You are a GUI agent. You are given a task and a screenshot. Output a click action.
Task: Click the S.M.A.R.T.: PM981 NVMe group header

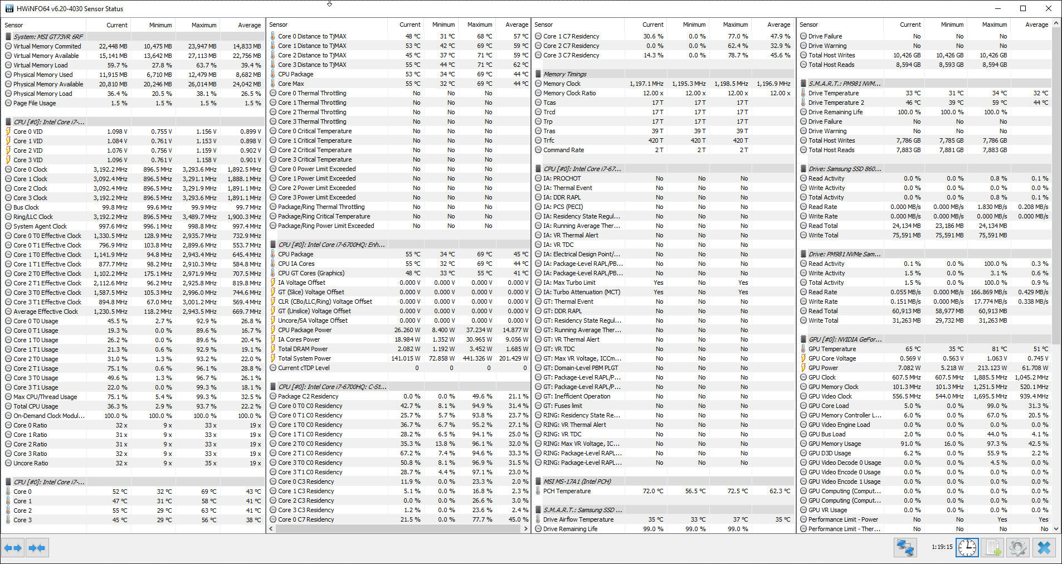pos(924,84)
